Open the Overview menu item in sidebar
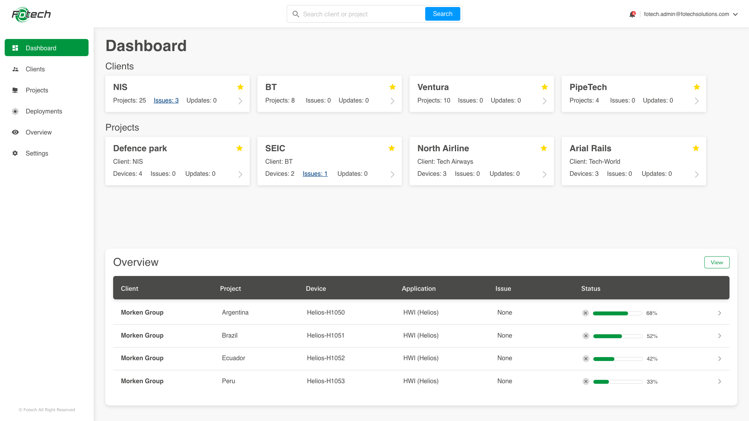Image resolution: width=749 pixels, height=421 pixels. click(x=39, y=133)
